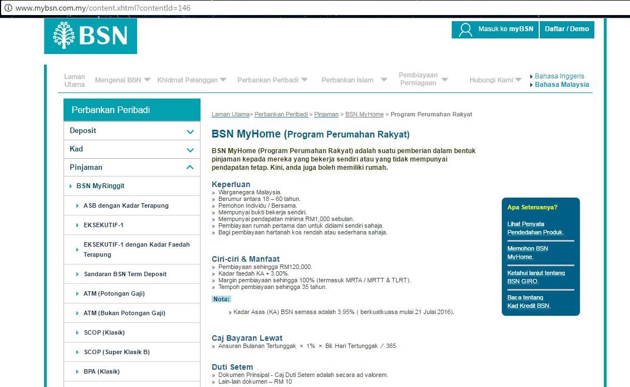Image resolution: width=630 pixels, height=387 pixels.
Task: Open the Hubungi Kami dropdown menu
Action: pos(495,80)
